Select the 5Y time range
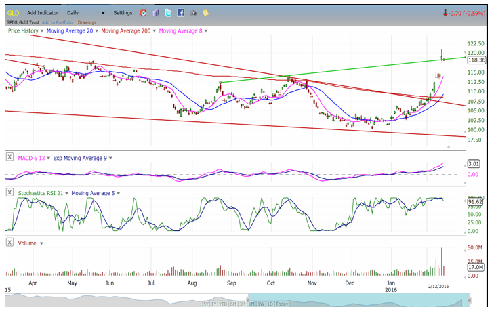 206,304
